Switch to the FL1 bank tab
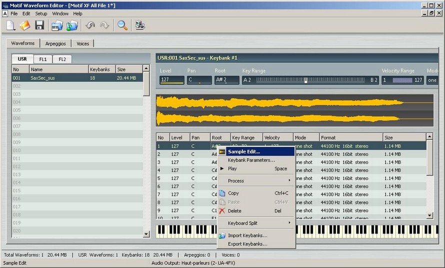Screen dimensions: 445x268 pos(43,59)
